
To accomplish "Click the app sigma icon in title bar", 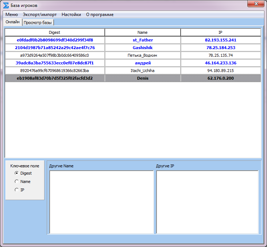I will (x=6, y=6).
